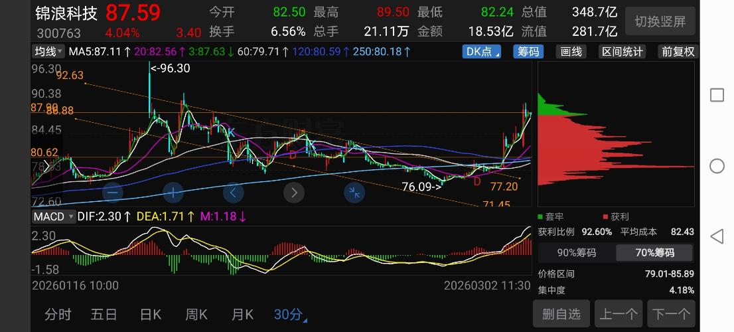Tap the 获利比例 92.60% value
The width and height of the screenshot is (734, 332).
(x=597, y=232)
